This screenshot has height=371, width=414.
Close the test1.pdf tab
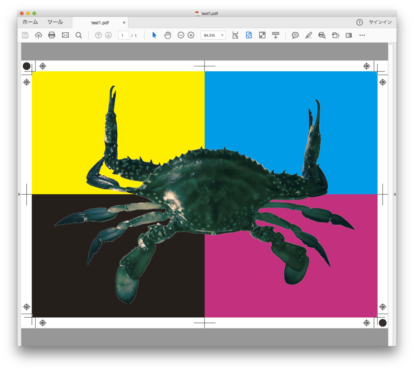coord(124,23)
